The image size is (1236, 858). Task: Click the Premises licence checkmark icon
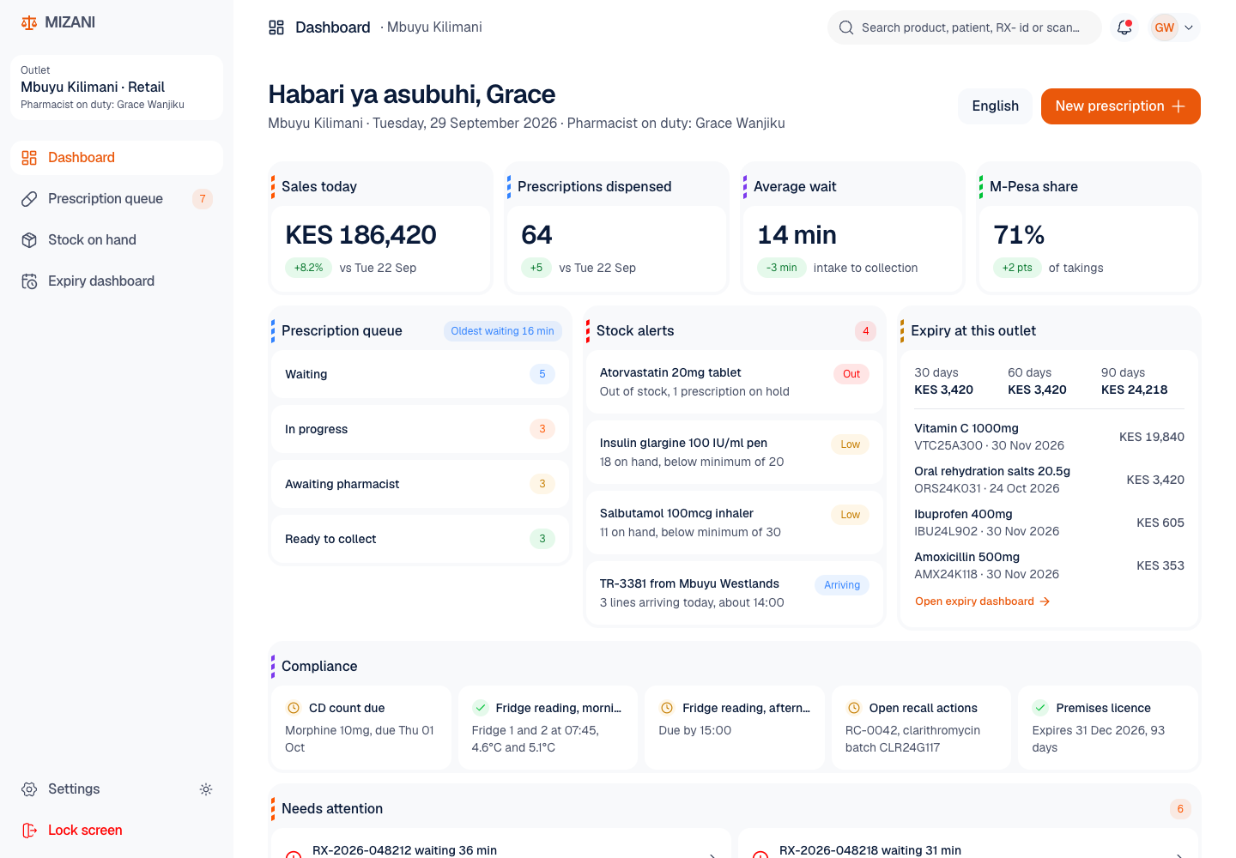[x=1040, y=708]
